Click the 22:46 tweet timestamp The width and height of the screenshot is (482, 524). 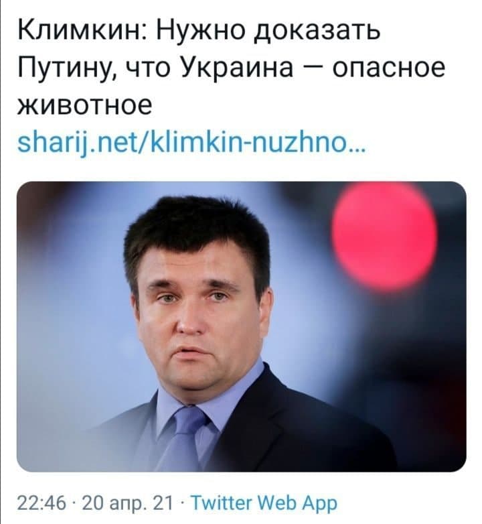pos(42,503)
